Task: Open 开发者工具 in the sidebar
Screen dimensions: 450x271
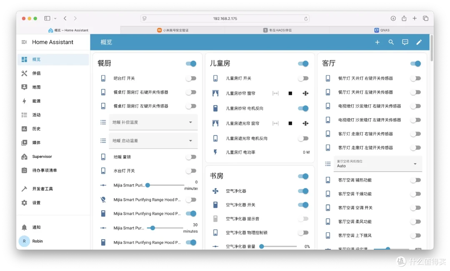Action: (53, 189)
